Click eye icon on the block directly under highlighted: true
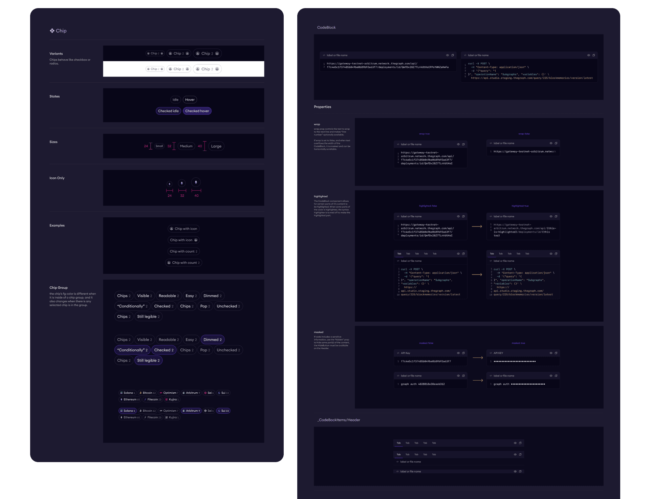The height and width of the screenshot is (499, 650). click(551, 216)
